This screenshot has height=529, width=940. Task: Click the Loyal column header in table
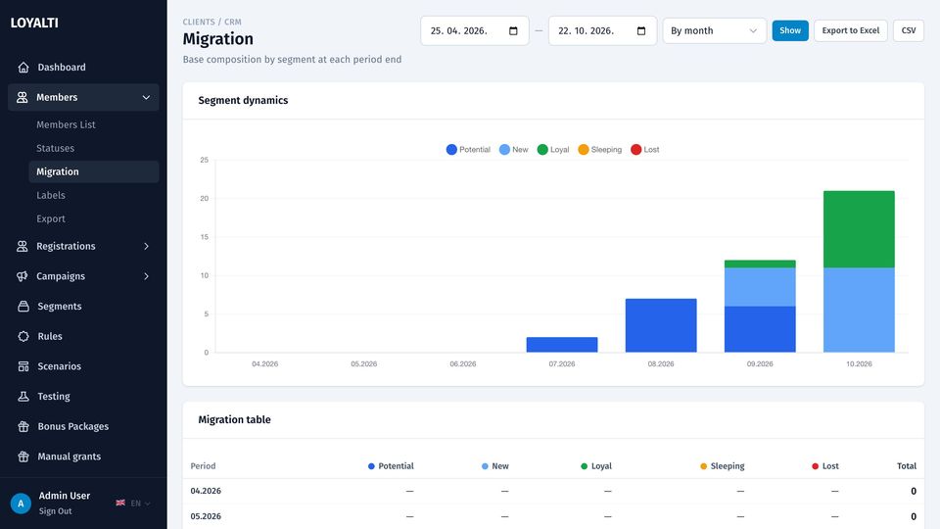click(596, 466)
